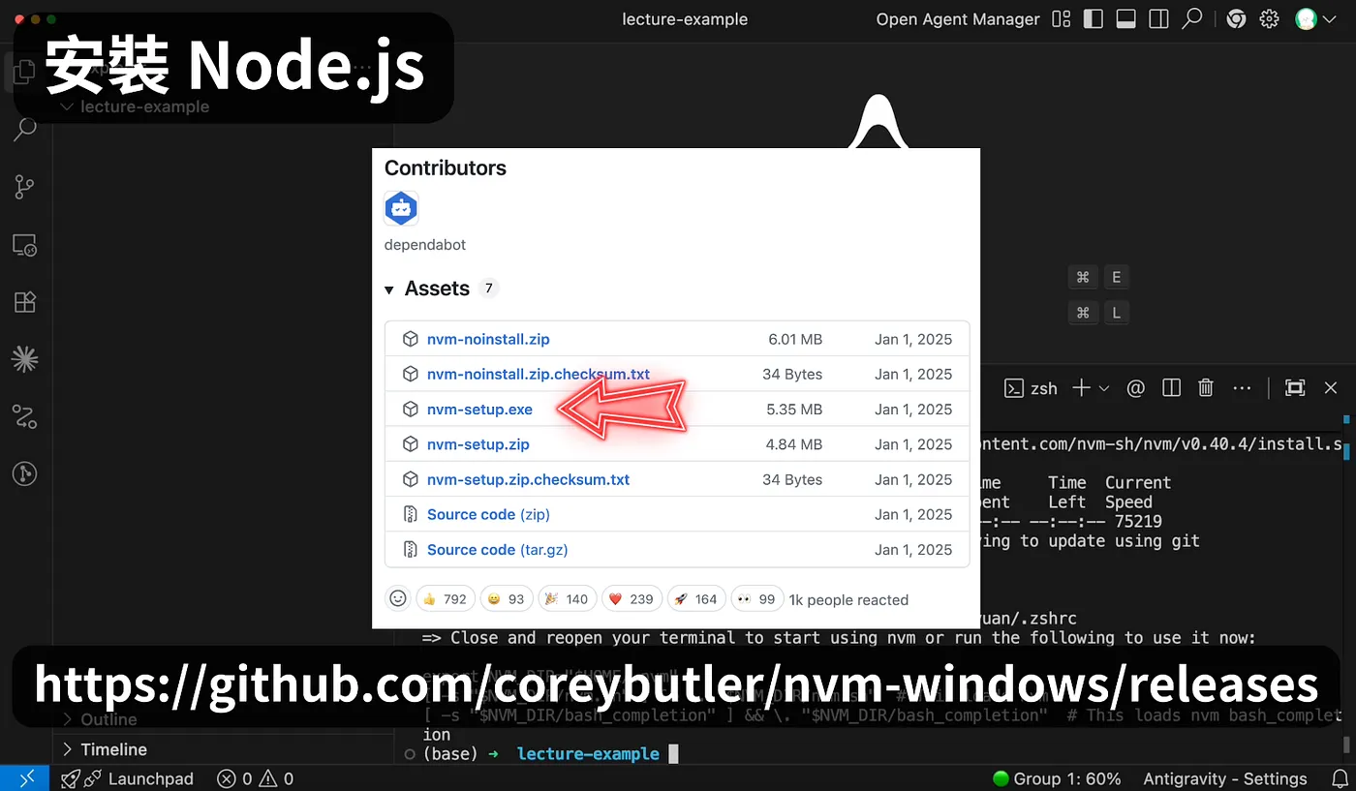
Task: Open the errors and warnings status item
Action: pyautogui.click(x=256, y=778)
